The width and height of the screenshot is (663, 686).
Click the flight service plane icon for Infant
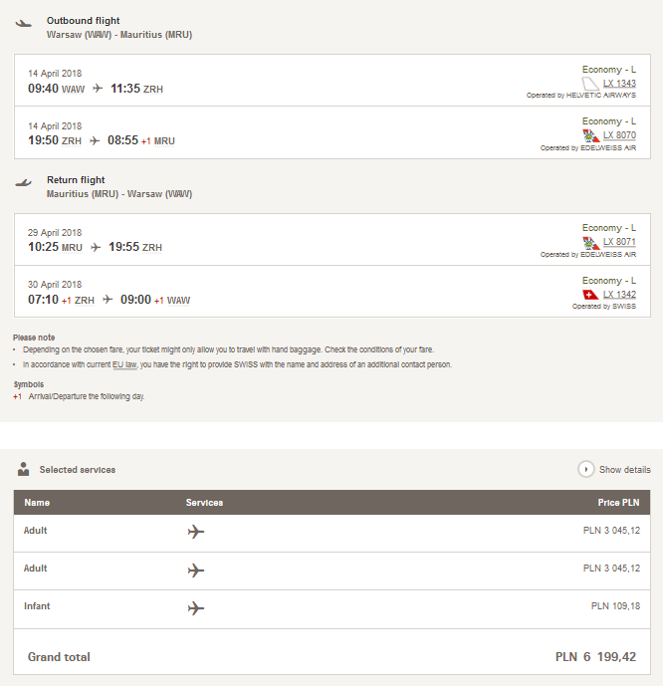pos(196,608)
